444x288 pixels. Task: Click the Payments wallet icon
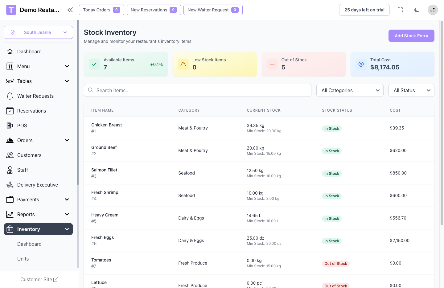tap(10, 200)
